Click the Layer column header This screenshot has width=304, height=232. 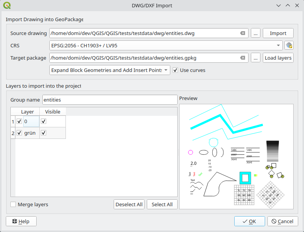[27, 112]
